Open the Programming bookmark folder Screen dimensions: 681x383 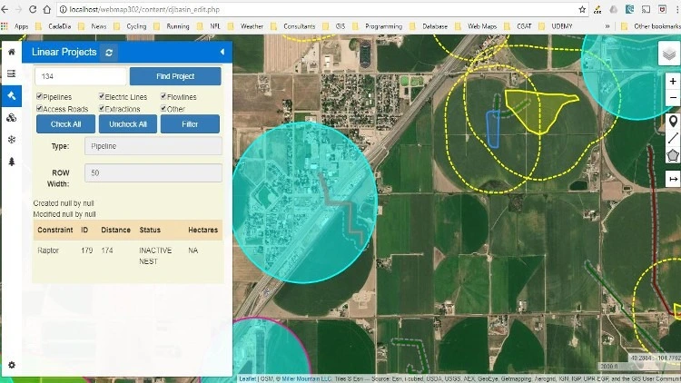[x=378, y=26]
